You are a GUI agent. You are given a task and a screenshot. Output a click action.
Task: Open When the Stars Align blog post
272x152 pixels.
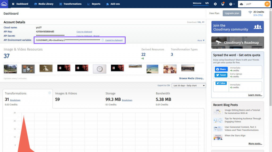(x=235, y=136)
